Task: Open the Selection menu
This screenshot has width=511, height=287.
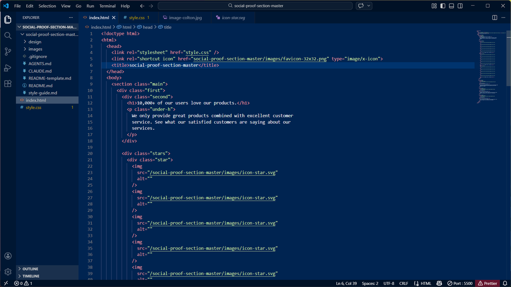Action: click(x=47, y=6)
